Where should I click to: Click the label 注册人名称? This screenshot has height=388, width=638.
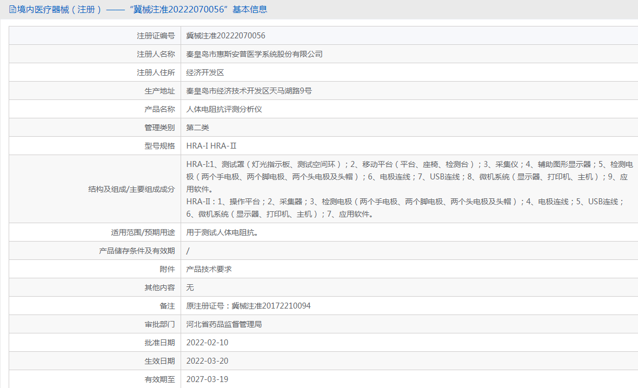[156, 54]
